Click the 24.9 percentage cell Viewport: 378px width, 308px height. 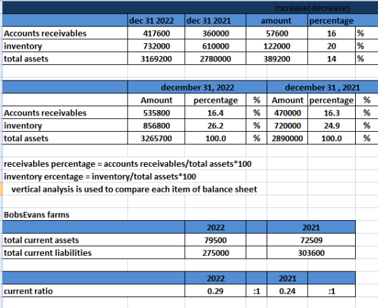(x=331, y=126)
